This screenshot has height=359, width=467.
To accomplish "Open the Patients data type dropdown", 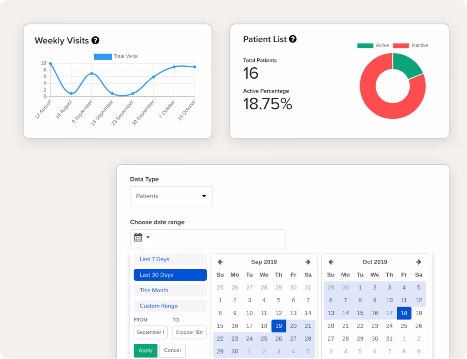I will 171,196.
